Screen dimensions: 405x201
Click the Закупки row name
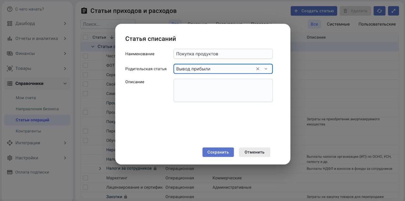click(x=114, y=197)
